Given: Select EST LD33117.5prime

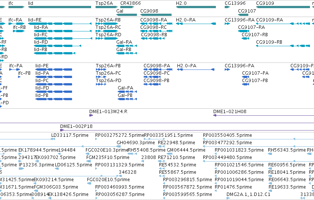Looking at the screenshot, I should coord(53,139).
